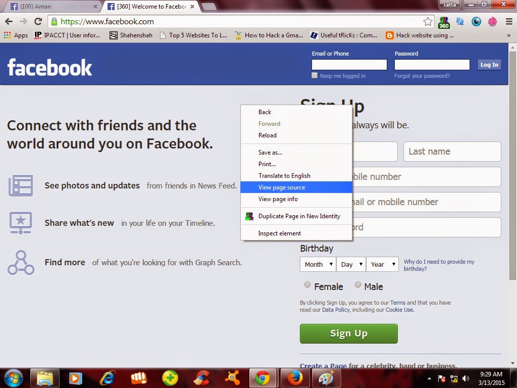Open the Terms link
Viewport: 517px width, 388px height.
[398, 303]
